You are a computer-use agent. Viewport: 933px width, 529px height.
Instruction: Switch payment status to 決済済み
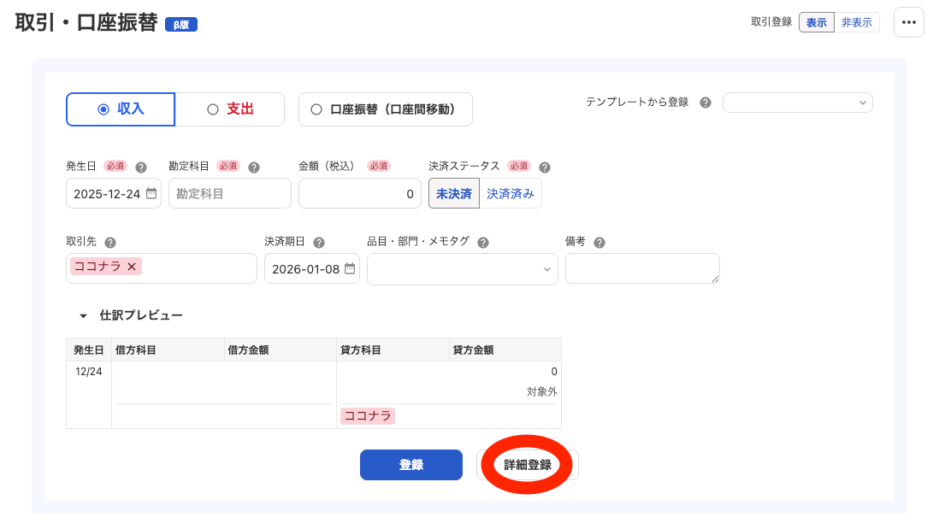[511, 193]
